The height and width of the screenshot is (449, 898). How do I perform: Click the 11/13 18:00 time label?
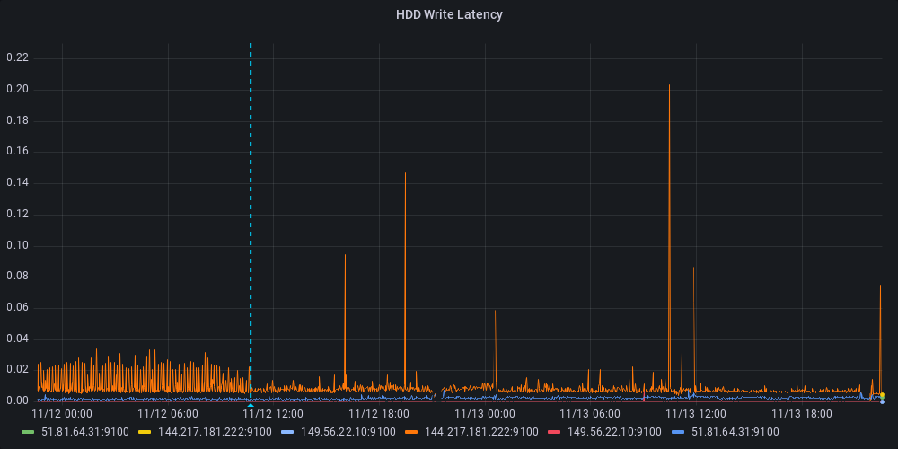(x=802, y=413)
